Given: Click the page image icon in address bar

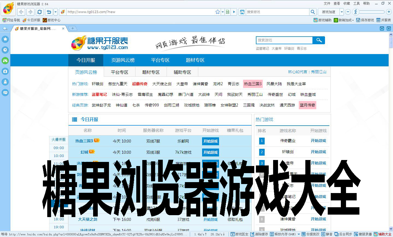Looking at the screenshot, I should pos(227,12).
